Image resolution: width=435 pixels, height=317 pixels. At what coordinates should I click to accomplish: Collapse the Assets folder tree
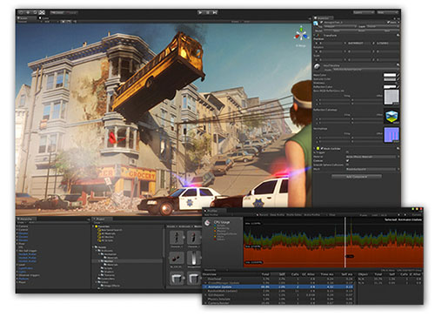point(94,247)
